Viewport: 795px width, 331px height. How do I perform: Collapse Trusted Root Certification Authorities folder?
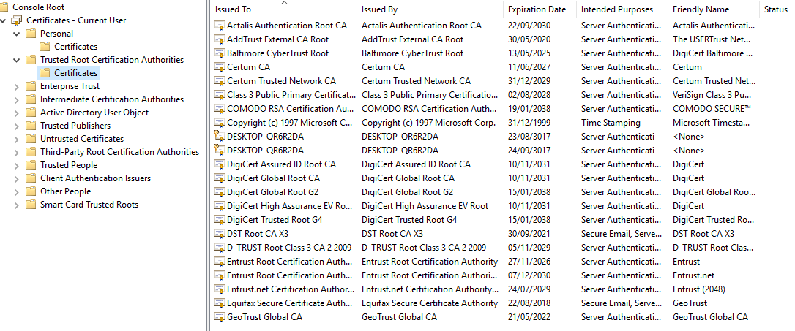[17, 60]
